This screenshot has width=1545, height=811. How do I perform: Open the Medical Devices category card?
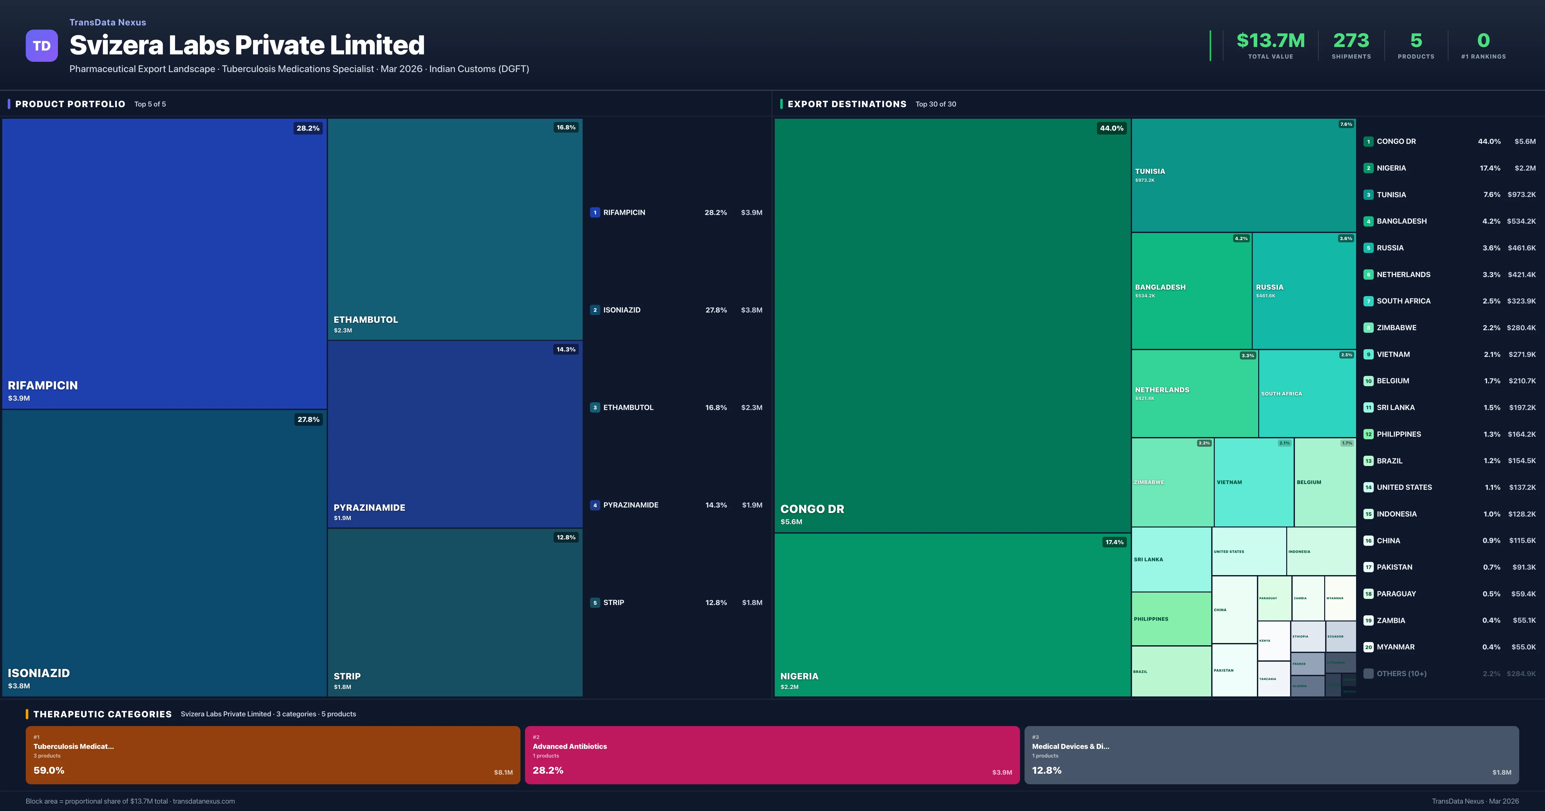pyautogui.click(x=1271, y=755)
